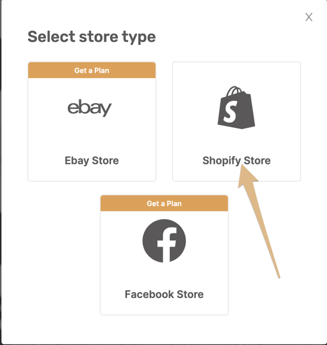Viewport: 327px width, 345px height.
Task: Choose the Shopify Store card
Action: pyautogui.click(x=236, y=122)
